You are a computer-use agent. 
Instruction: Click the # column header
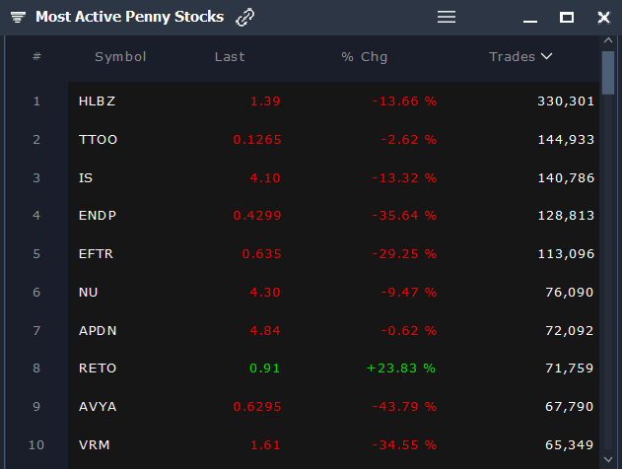[x=36, y=56]
